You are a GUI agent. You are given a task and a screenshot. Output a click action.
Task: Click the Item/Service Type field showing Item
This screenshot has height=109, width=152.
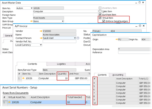pyautogui.click(x=59, y=70)
